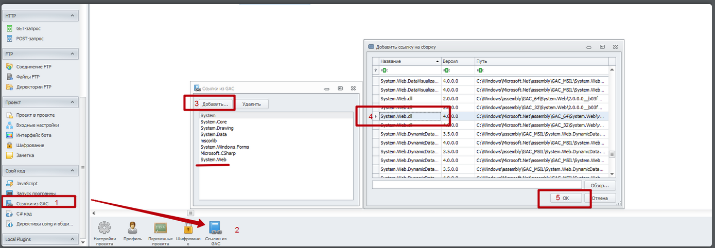The width and height of the screenshot is (715, 248).
Task: Click the Обзор... browse button
Action: coord(600,185)
